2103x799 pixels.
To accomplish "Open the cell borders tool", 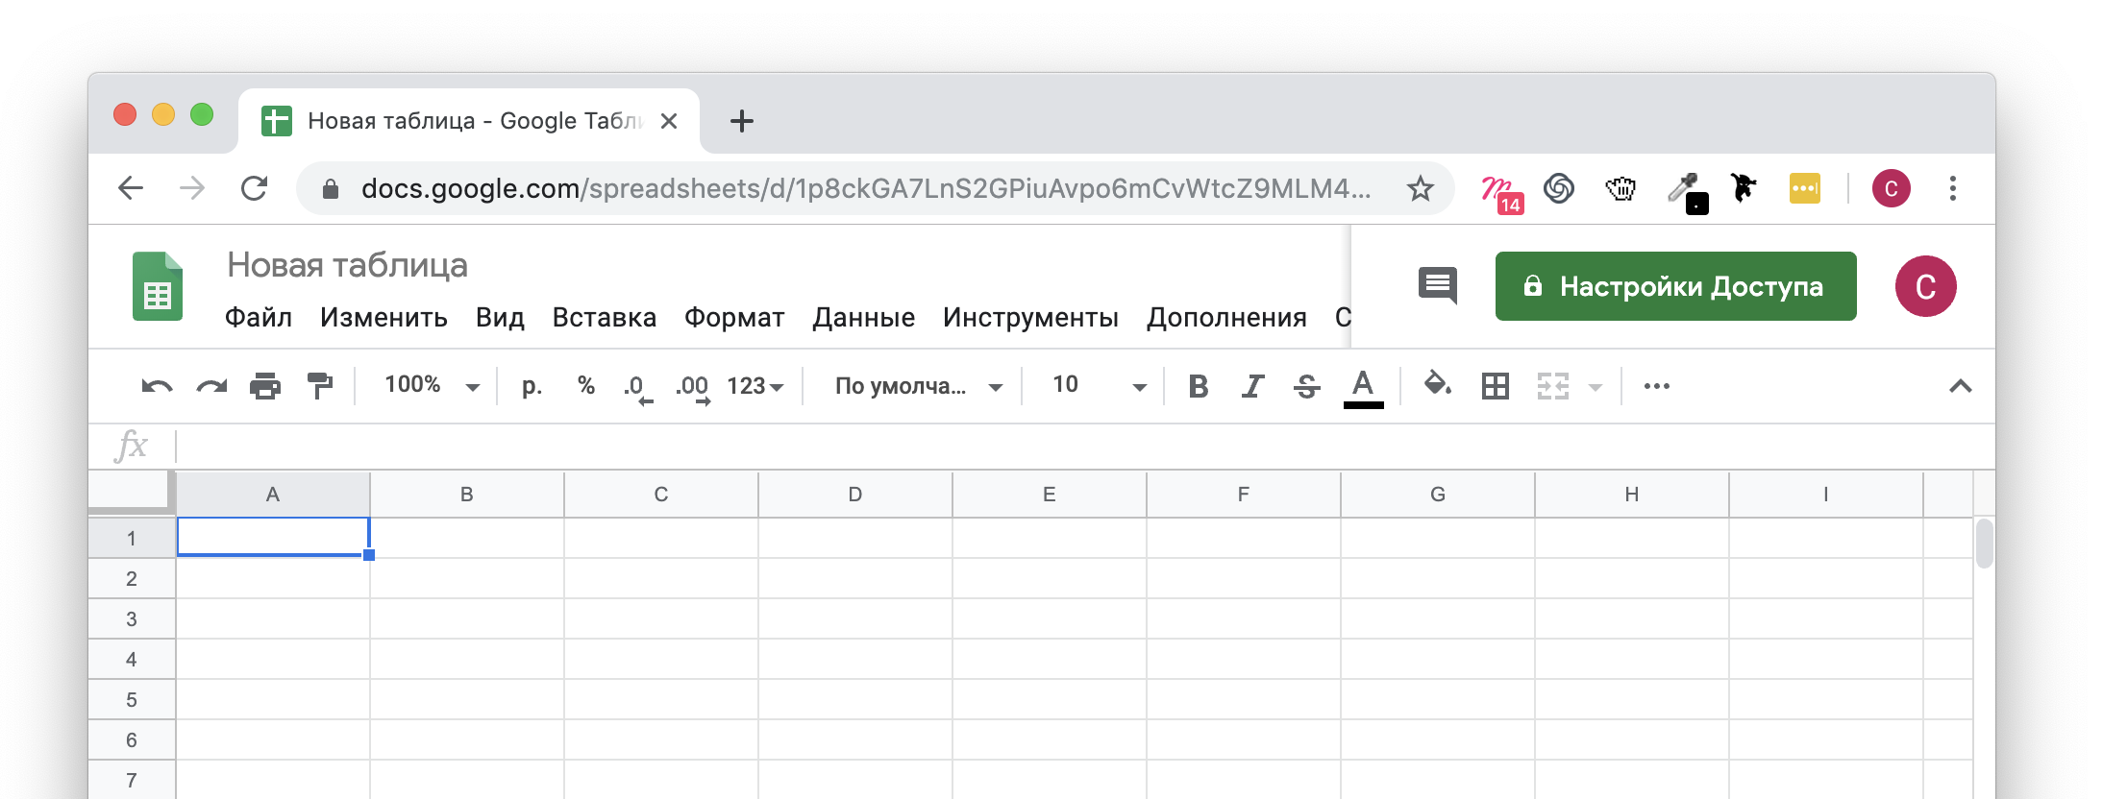I will pyautogui.click(x=1496, y=386).
